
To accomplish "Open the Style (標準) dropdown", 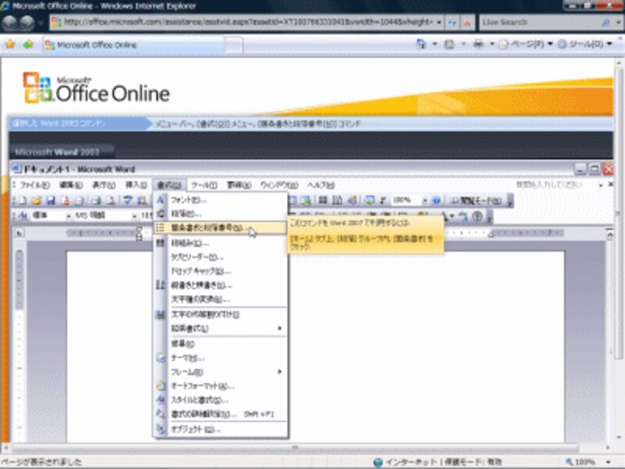I will [69, 217].
